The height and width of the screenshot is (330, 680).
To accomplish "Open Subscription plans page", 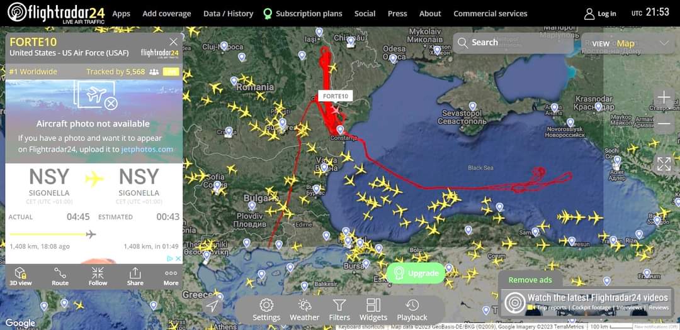I will pyautogui.click(x=303, y=13).
